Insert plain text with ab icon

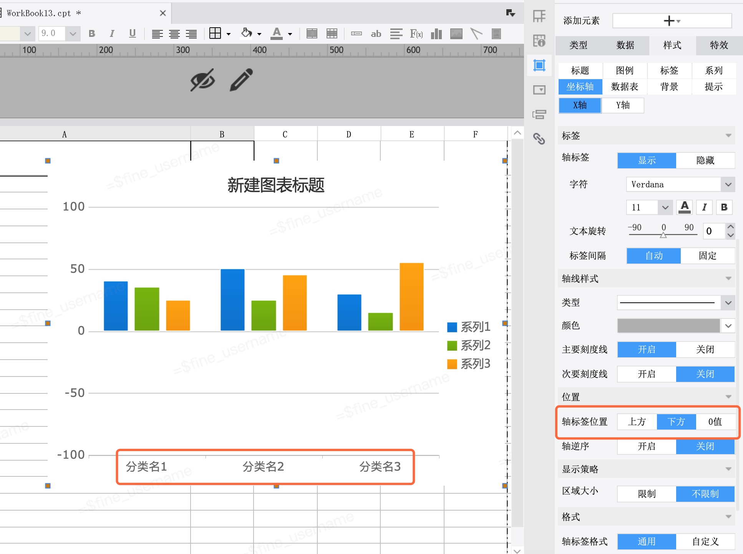click(x=376, y=34)
